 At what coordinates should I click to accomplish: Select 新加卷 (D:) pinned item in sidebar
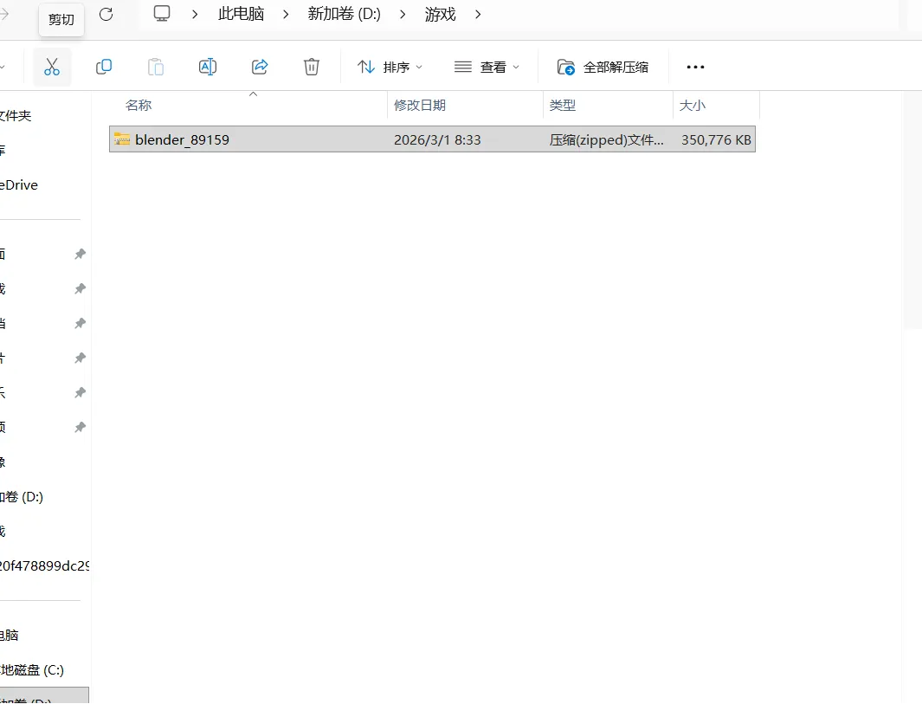[x=22, y=497]
